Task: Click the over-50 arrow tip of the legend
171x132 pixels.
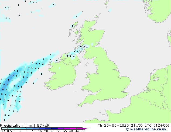Action: click(85, 128)
